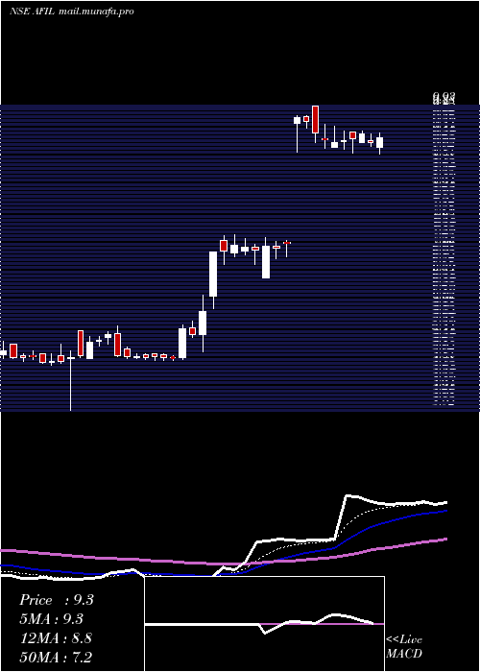Select the '50MA : 7.2' value
This screenshot has width=480, height=672.
point(56,657)
